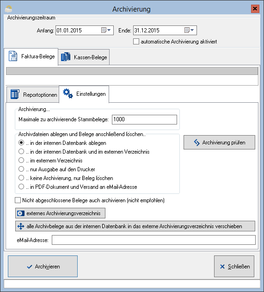Click the grey progress bar
264x292 pixels.
132,71
